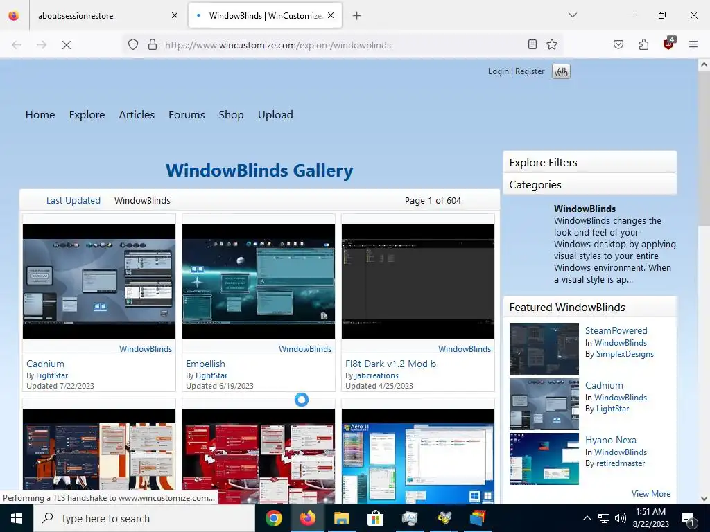Go back to previous page
Image resolution: width=710 pixels, height=532 pixels.
17,45
